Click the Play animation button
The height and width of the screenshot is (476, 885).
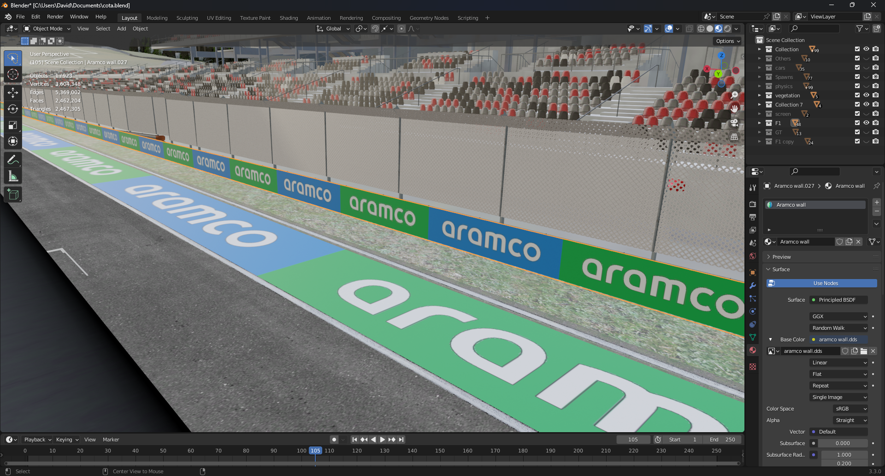click(383, 440)
